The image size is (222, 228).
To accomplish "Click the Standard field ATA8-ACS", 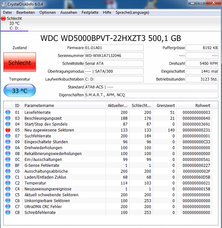I will [x=151, y=87].
